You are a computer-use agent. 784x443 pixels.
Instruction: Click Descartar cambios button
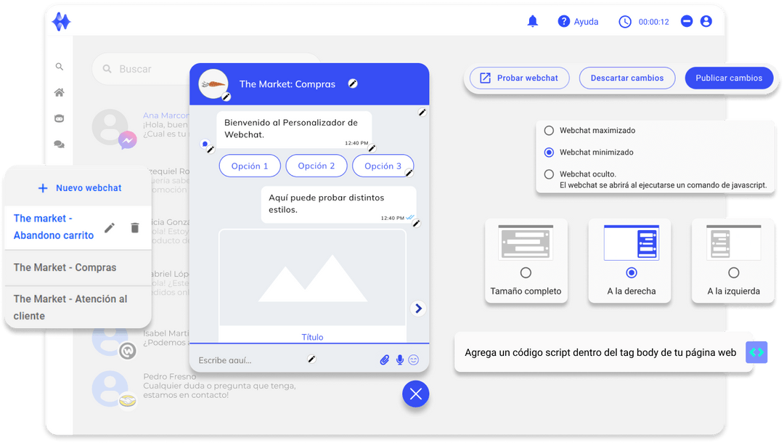tap(627, 78)
